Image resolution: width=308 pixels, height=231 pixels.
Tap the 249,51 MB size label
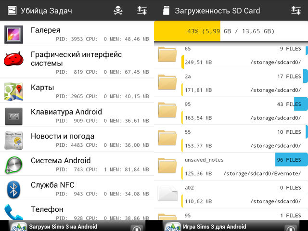198,63
